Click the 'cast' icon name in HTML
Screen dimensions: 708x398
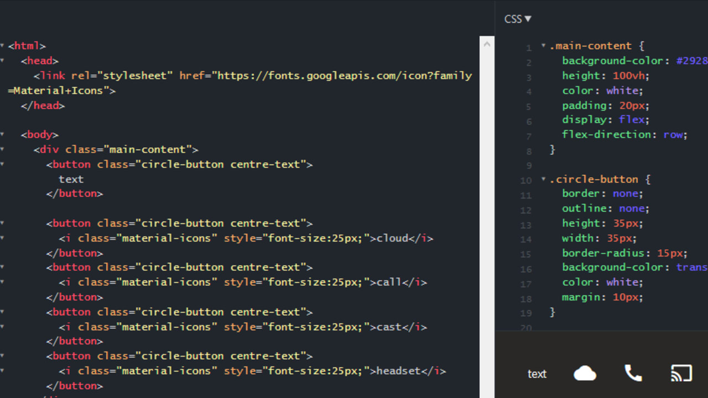pos(389,327)
